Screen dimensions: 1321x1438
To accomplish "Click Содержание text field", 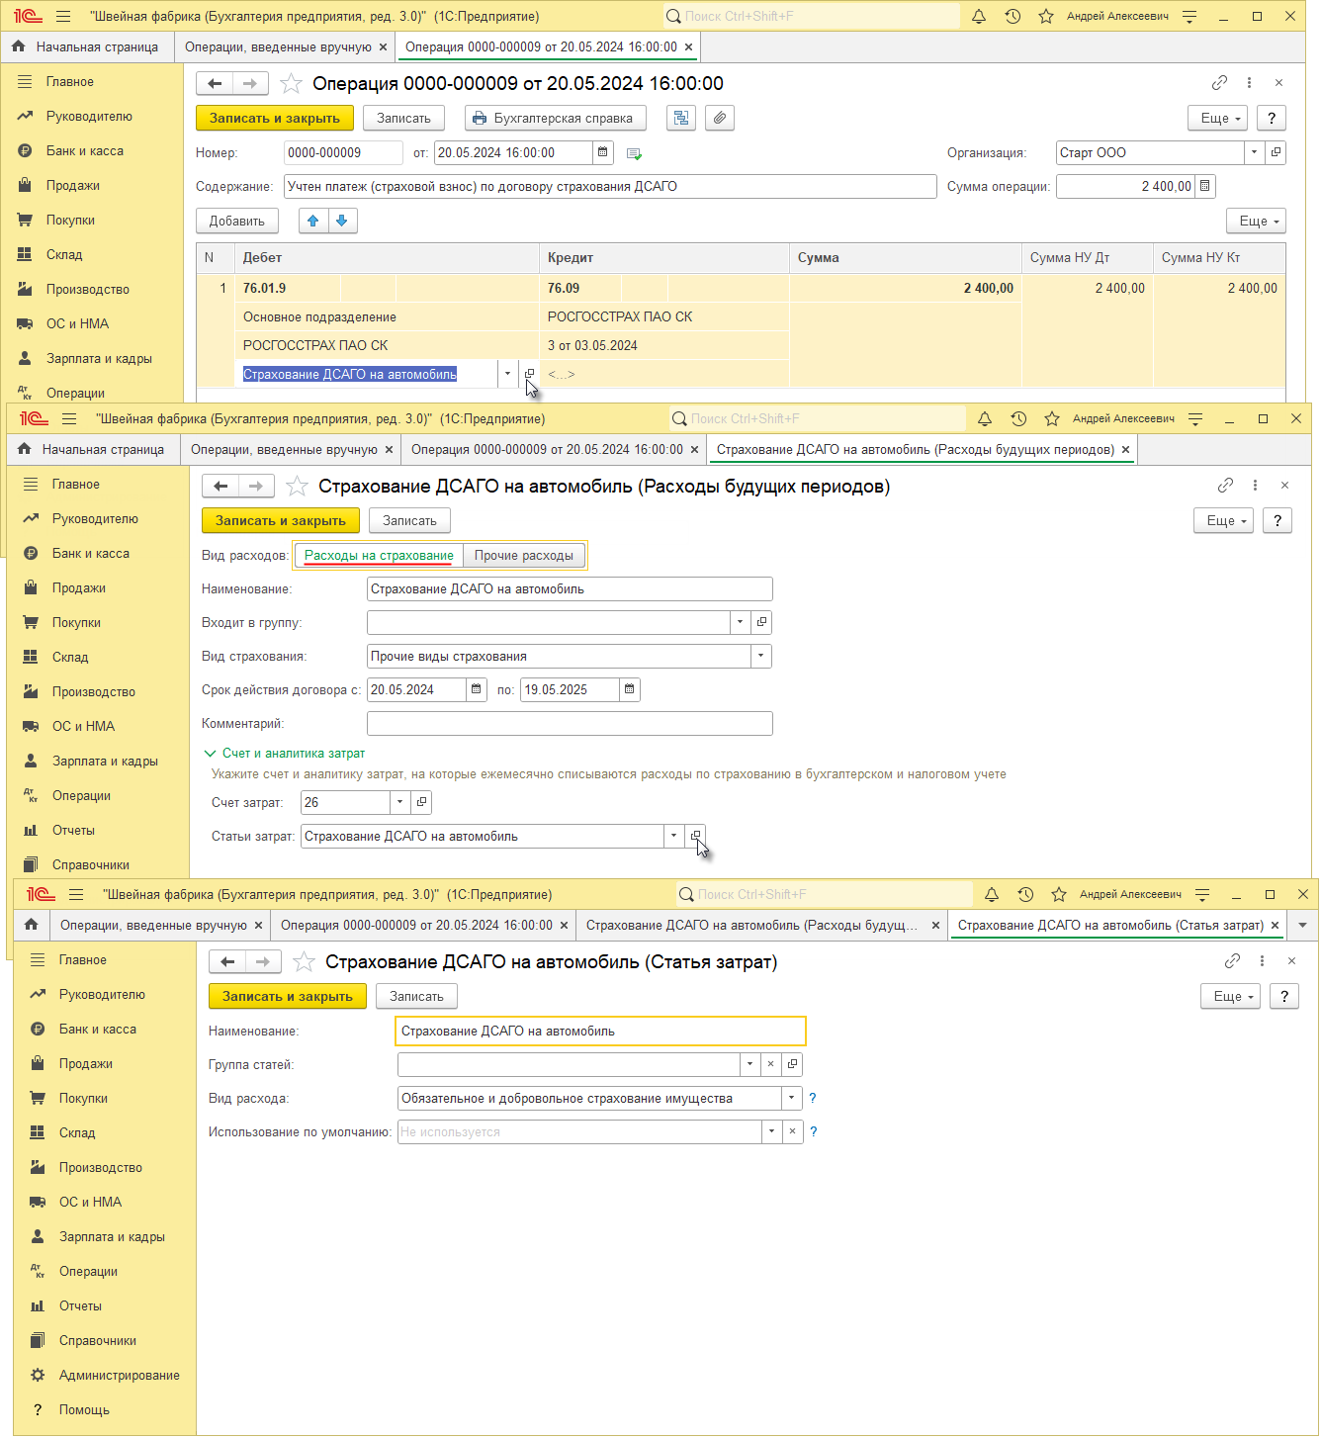I will coord(610,186).
